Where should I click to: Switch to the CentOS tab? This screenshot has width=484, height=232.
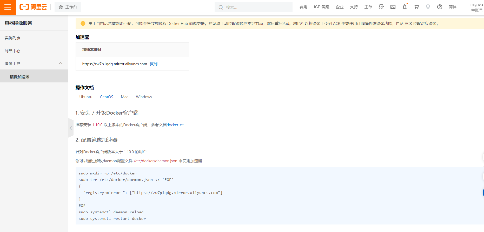click(x=107, y=97)
